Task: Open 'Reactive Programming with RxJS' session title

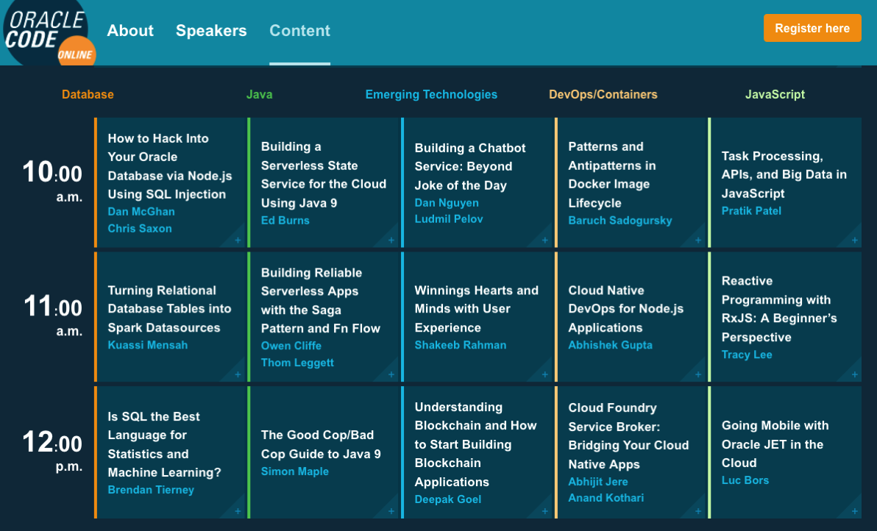Action: point(778,309)
